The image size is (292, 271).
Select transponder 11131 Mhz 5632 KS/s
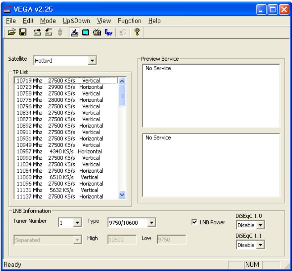[x=66, y=190]
